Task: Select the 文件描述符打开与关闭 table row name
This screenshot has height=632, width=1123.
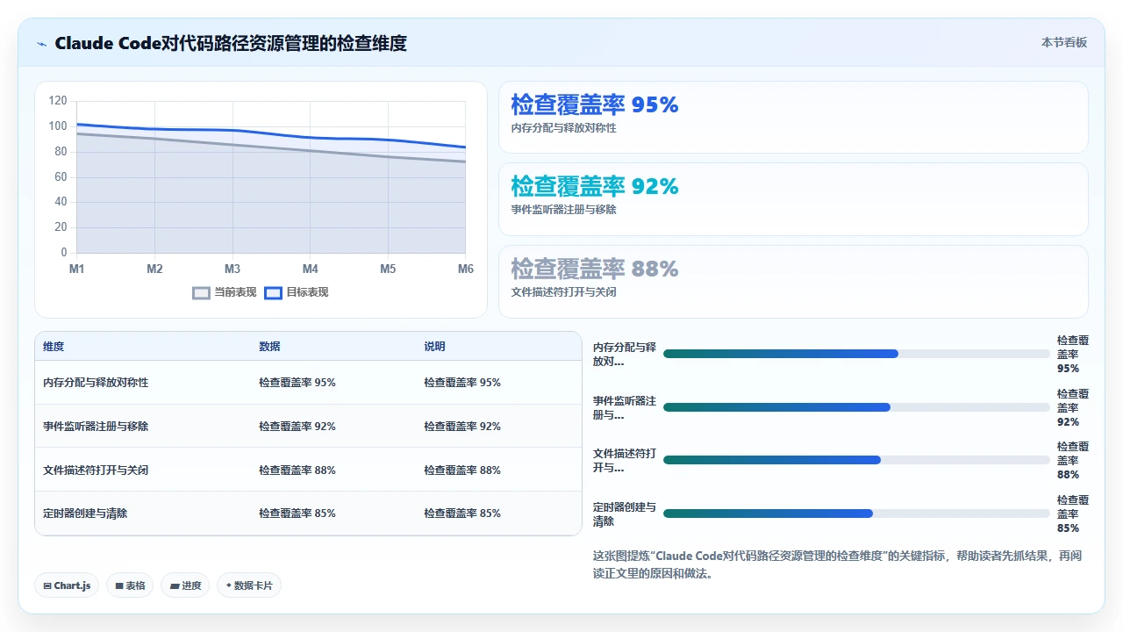Action: (x=96, y=470)
